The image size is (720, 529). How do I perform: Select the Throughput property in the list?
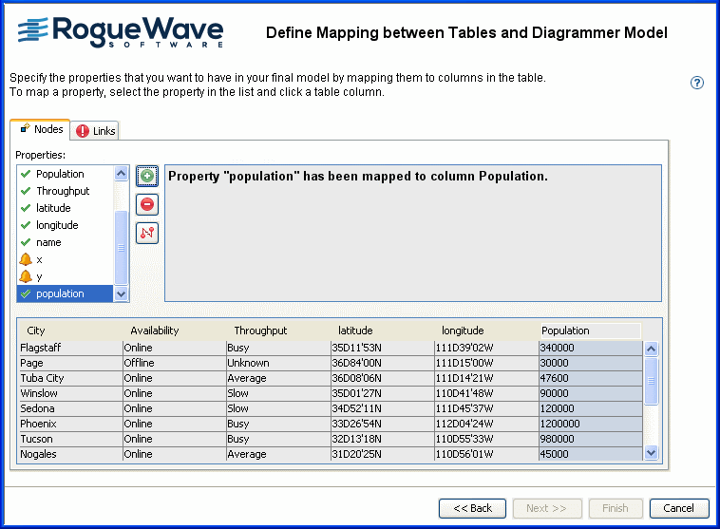pos(63,191)
